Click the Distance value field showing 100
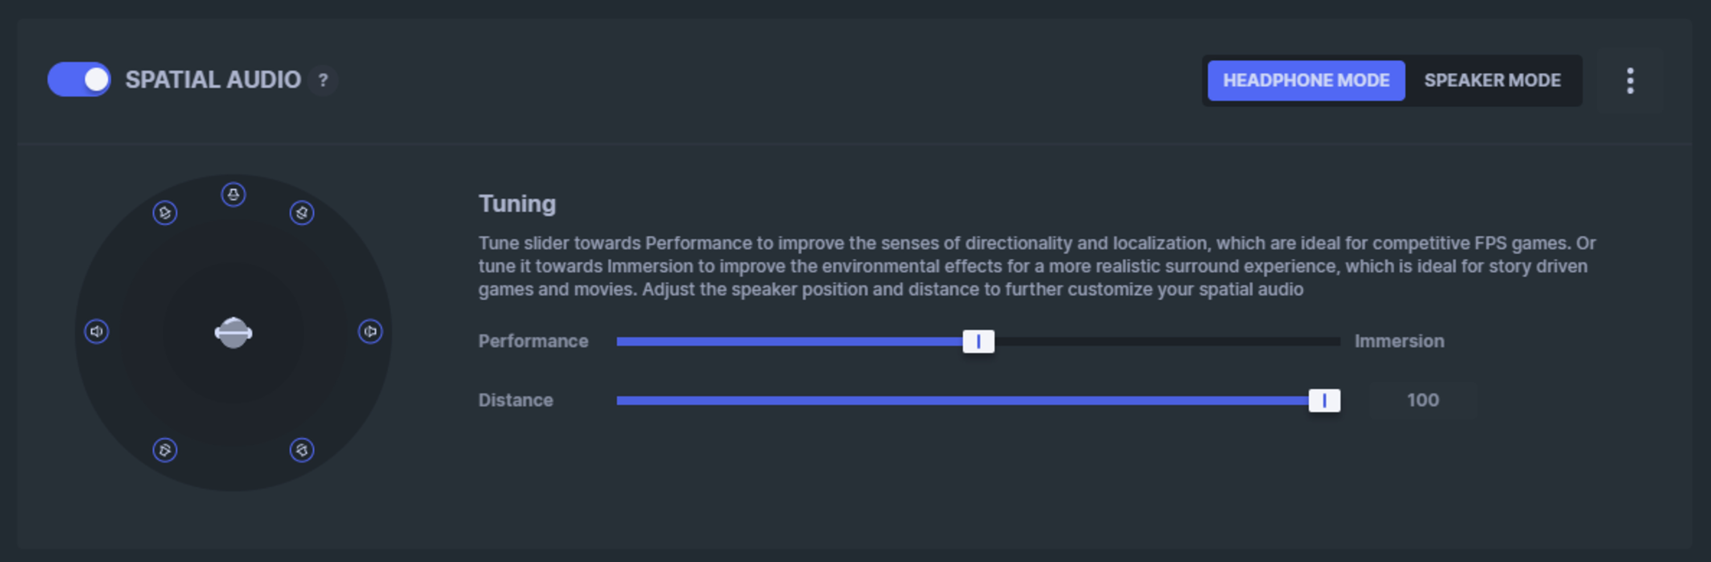This screenshot has height=562, width=1711. point(1422,400)
